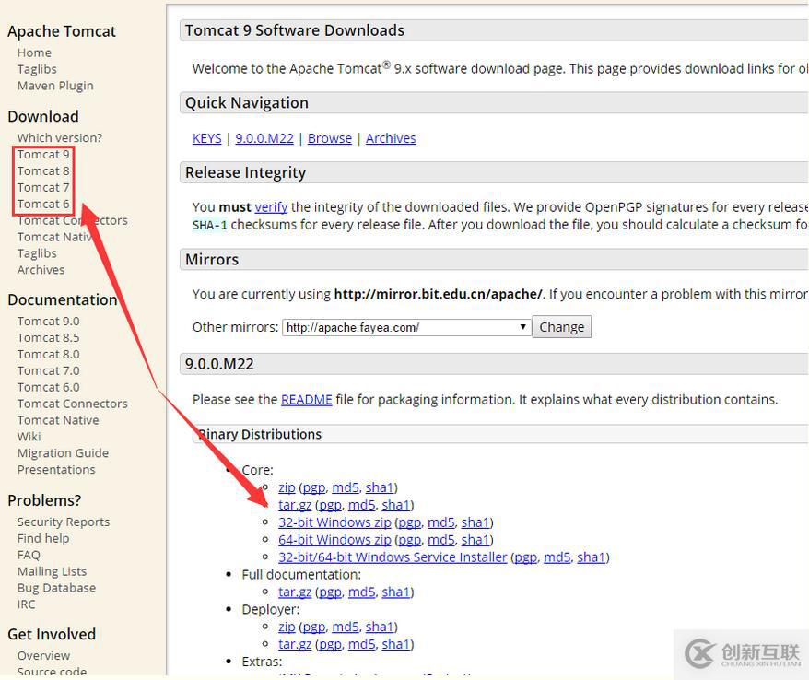Open the 'Which version?' link
Image resolution: width=809 pixels, height=680 pixels.
click(59, 138)
